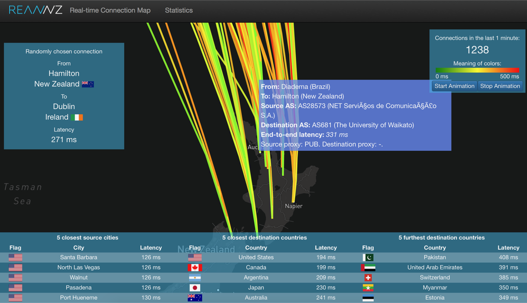Click the Pakistan country cell
This screenshot has width=527, height=303.
click(435, 257)
